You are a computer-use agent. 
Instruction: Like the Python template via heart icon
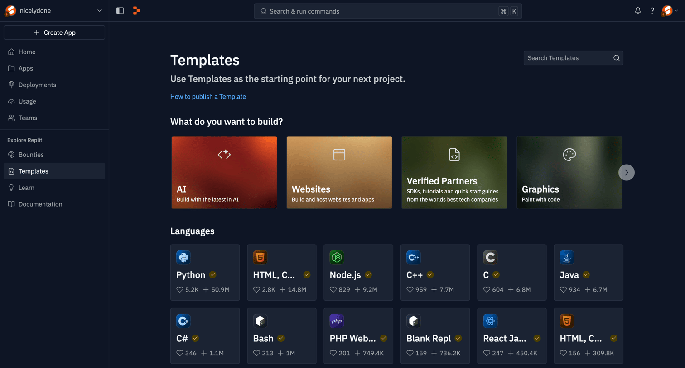click(x=180, y=289)
